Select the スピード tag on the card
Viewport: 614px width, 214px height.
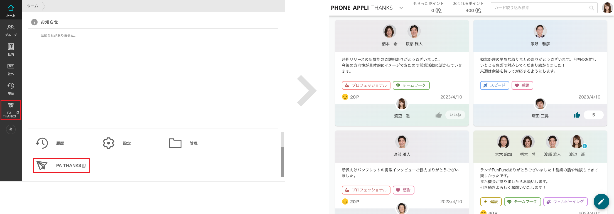click(494, 85)
